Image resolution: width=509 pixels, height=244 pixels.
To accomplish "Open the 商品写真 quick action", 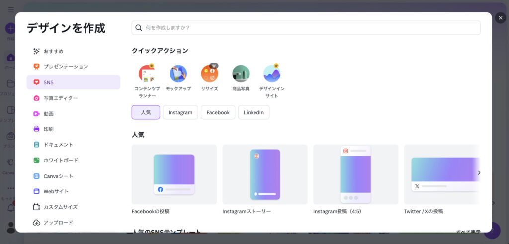I will pyautogui.click(x=241, y=74).
